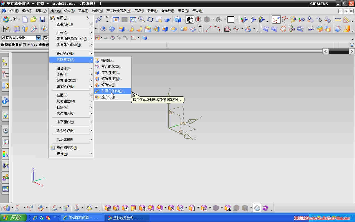Click the New file icon

coord(25,19)
